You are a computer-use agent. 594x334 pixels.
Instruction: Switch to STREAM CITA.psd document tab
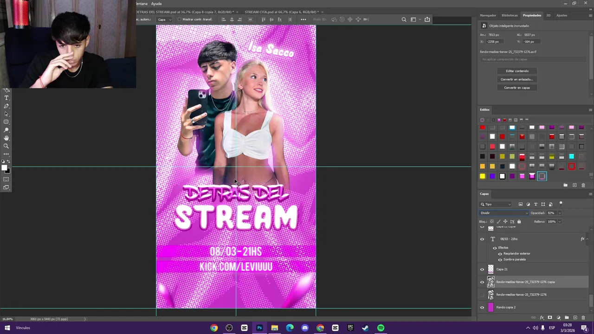282,12
